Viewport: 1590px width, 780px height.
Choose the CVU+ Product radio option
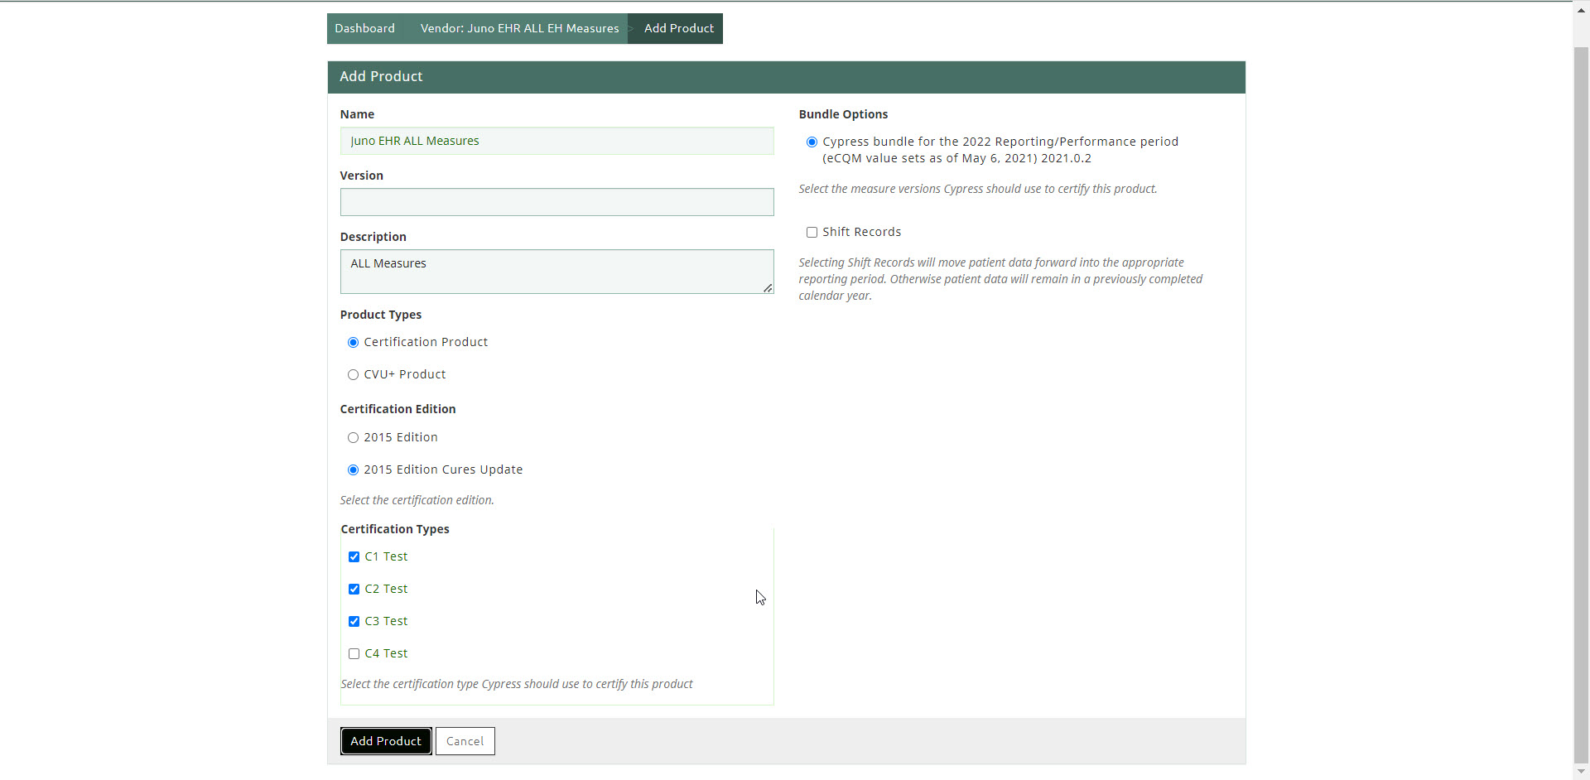tap(354, 375)
